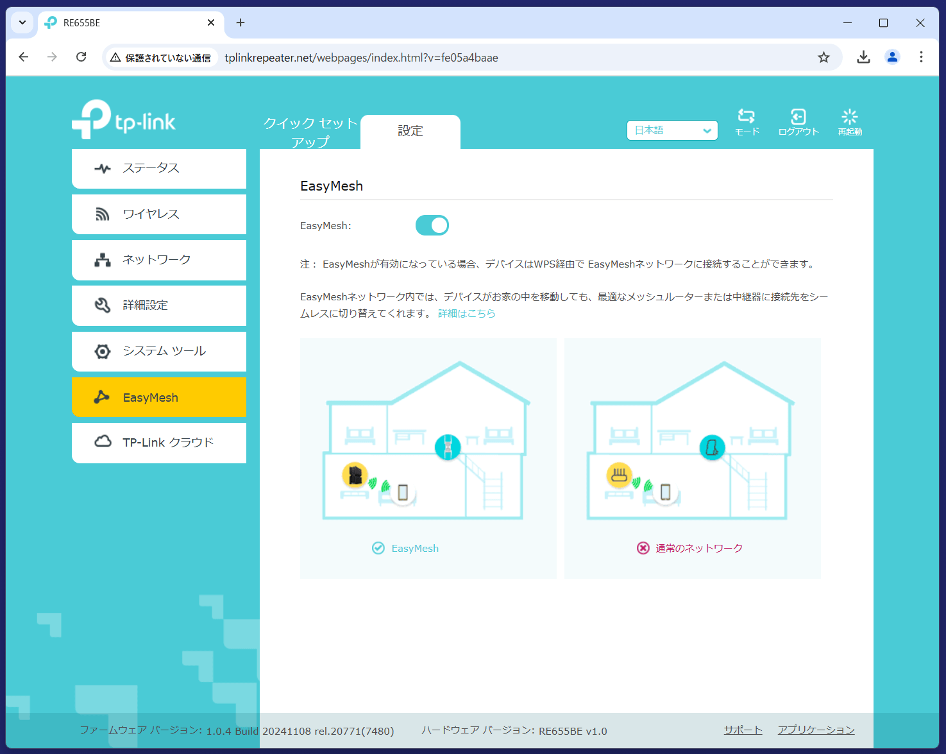
Task: Switch to the クイック セットアップ tab
Action: 310,132
